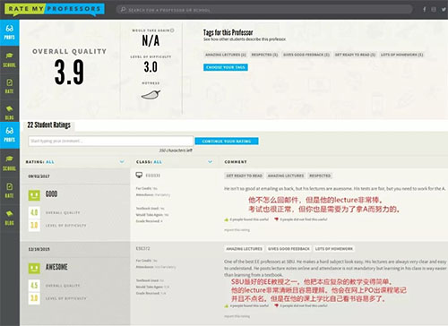Click report this rating under the 2017 review
Screen dimensions: 448x326
pyautogui.click(x=237, y=230)
